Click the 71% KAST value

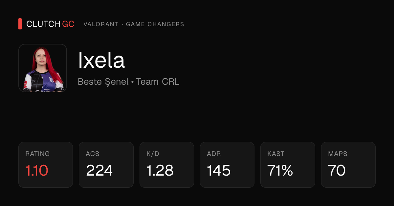[280, 170]
